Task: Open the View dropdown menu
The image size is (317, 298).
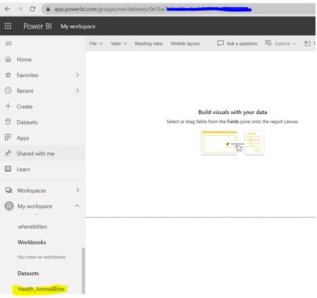Action: click(118, 43)
